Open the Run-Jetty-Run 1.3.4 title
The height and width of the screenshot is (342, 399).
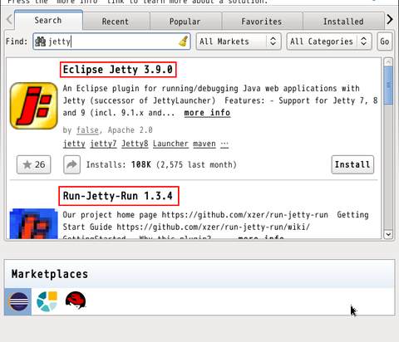(x=119, y=196)
